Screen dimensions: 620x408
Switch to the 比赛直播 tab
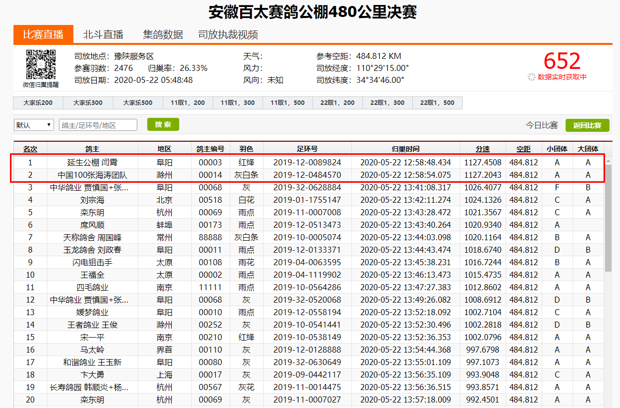tap(43, 34)
